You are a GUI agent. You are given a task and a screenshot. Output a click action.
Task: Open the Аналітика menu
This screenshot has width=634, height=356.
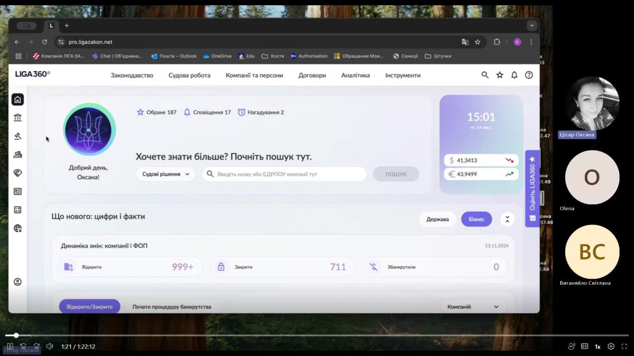[356, 75]
